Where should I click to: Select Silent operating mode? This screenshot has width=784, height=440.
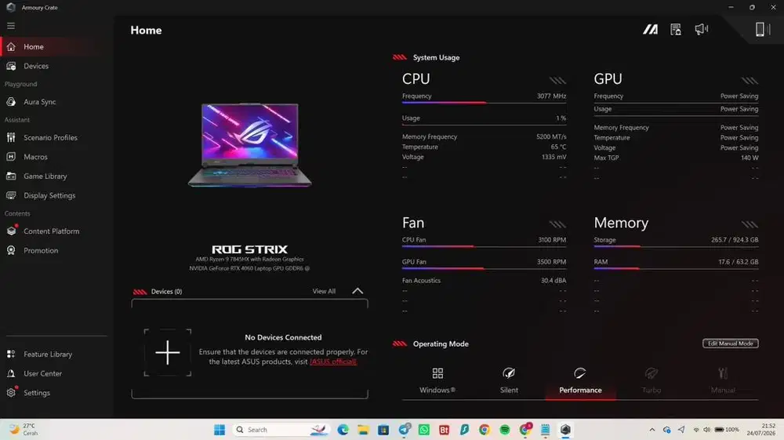pyautogui.click(x=509, y=380)
